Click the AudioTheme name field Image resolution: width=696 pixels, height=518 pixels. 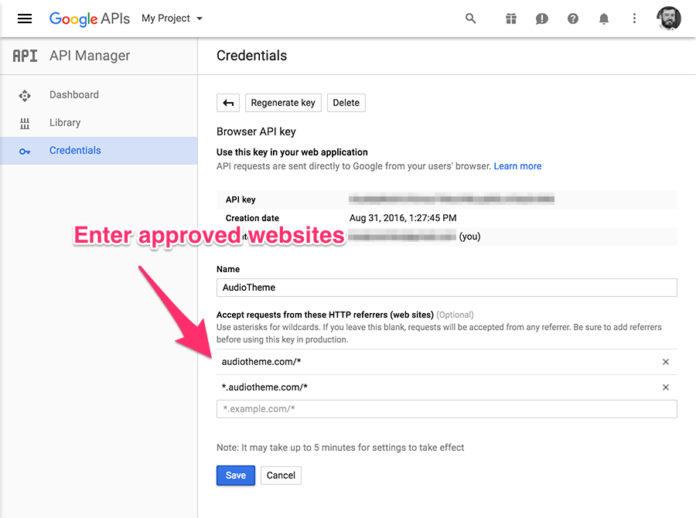pos(446,286)
